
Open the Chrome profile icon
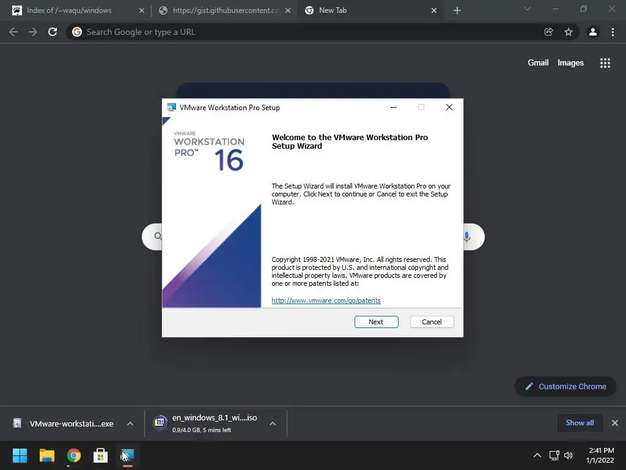click(593, 32)
